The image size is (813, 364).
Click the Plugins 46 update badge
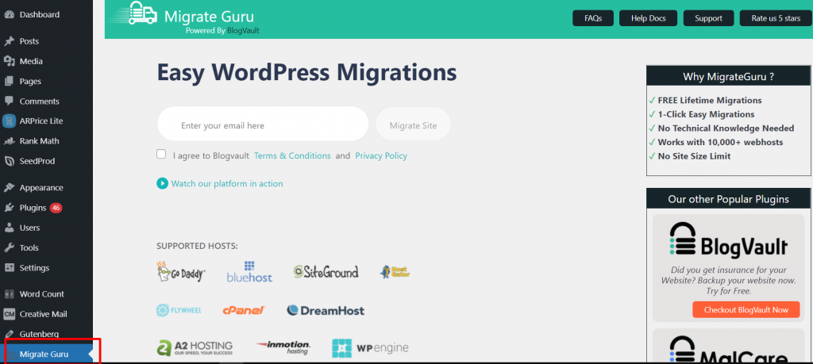[x=56, y=208]
